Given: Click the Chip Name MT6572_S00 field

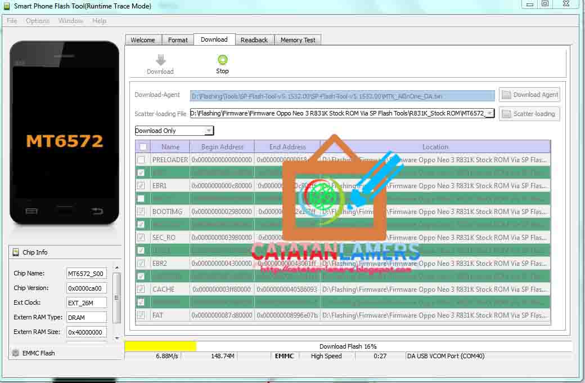Looking at the screenshot, I should tap(86, 274).
